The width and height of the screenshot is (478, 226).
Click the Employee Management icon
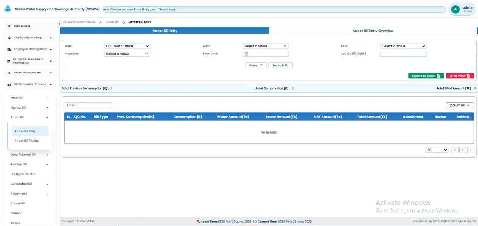(9, 49)
